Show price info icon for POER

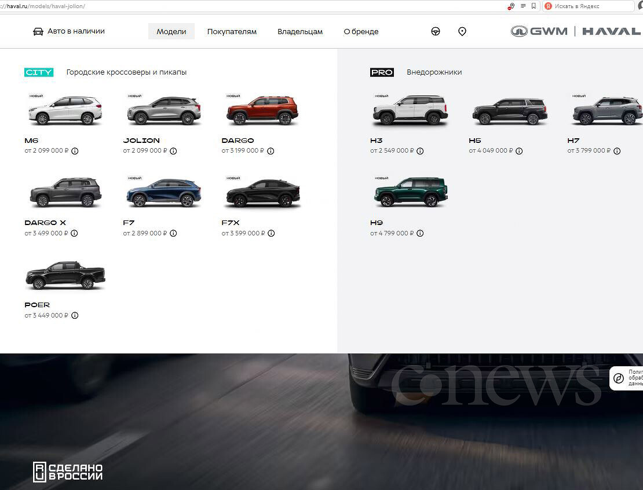pos(75,315)
